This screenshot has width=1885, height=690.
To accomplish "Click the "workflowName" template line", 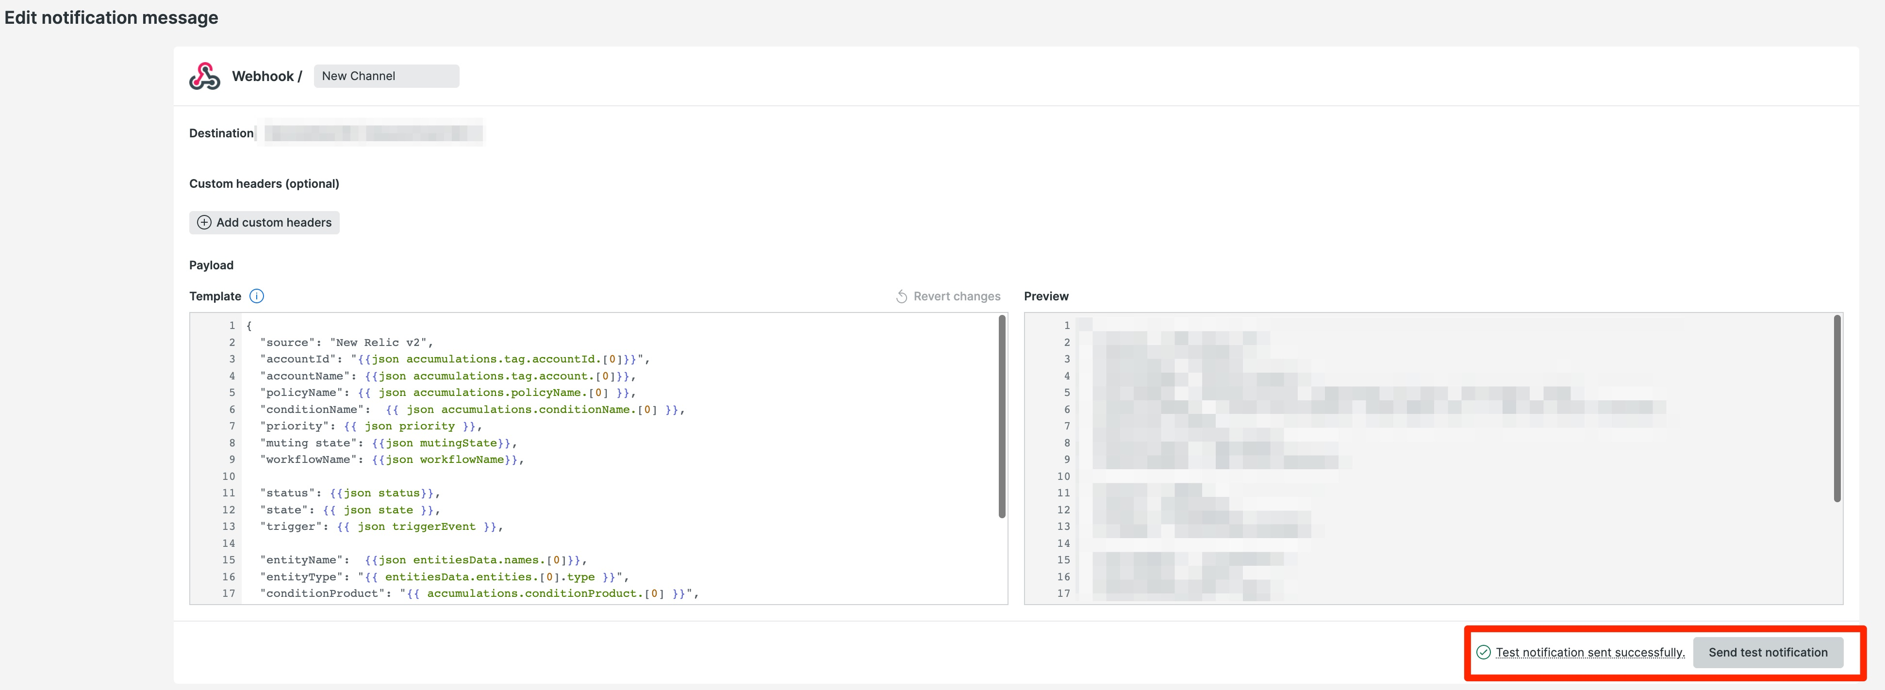I will (392, 460).
